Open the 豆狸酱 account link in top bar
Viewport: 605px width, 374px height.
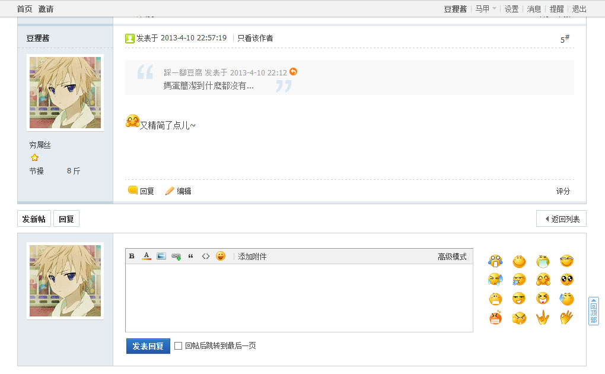tap(456, 9)
